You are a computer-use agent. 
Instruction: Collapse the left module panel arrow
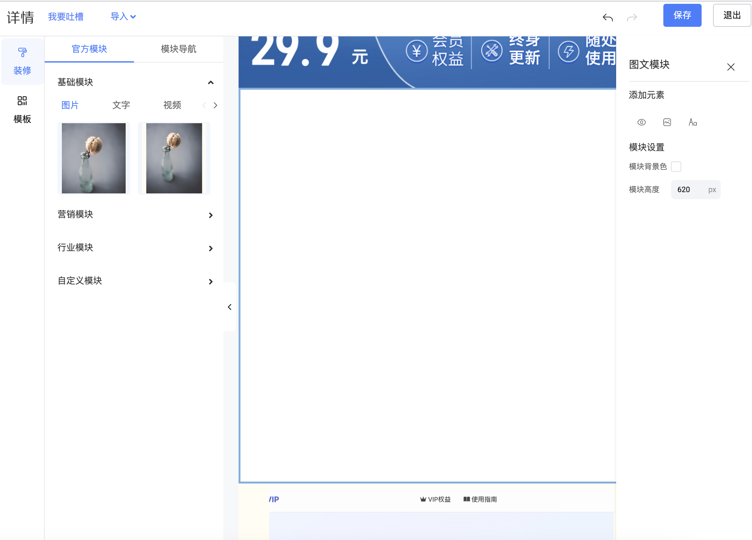(229, 307)
